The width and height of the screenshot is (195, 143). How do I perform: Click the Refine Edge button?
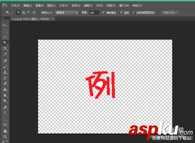[x=170, y=12]
